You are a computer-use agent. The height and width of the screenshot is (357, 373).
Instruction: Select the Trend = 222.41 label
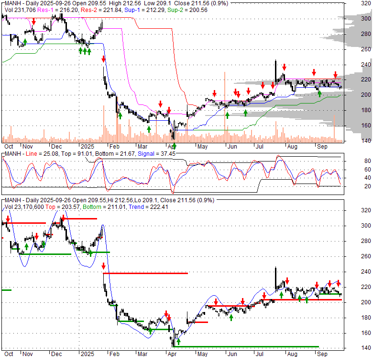(148, 207)
